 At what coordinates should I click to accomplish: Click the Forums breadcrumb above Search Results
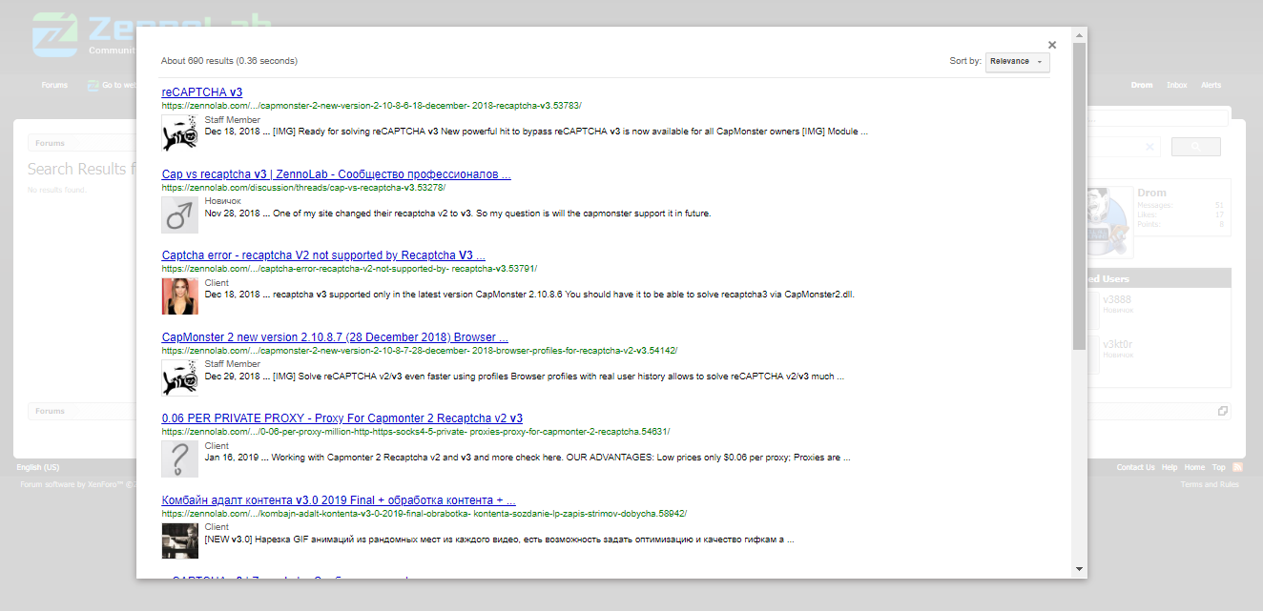click(50, 143)
